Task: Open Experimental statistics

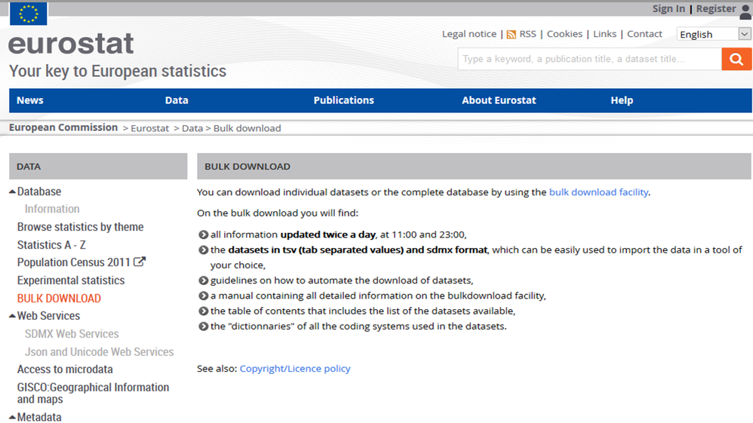Action: point(71,280)
